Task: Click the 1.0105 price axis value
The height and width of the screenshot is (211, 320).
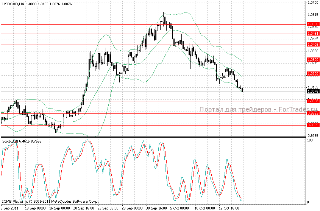Action: 313,87
